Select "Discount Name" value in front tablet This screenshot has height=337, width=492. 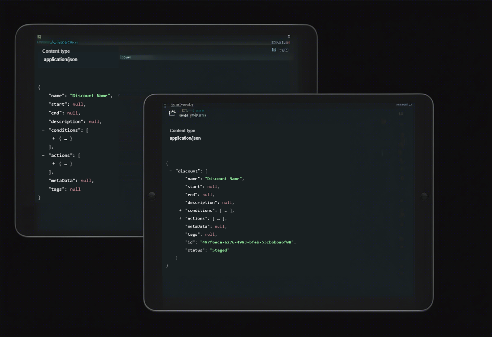pyautogui.click(x=224, y=179)
